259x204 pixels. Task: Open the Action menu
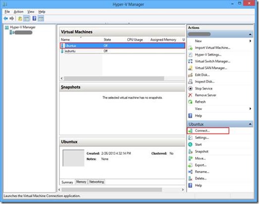tap(18, 11)
